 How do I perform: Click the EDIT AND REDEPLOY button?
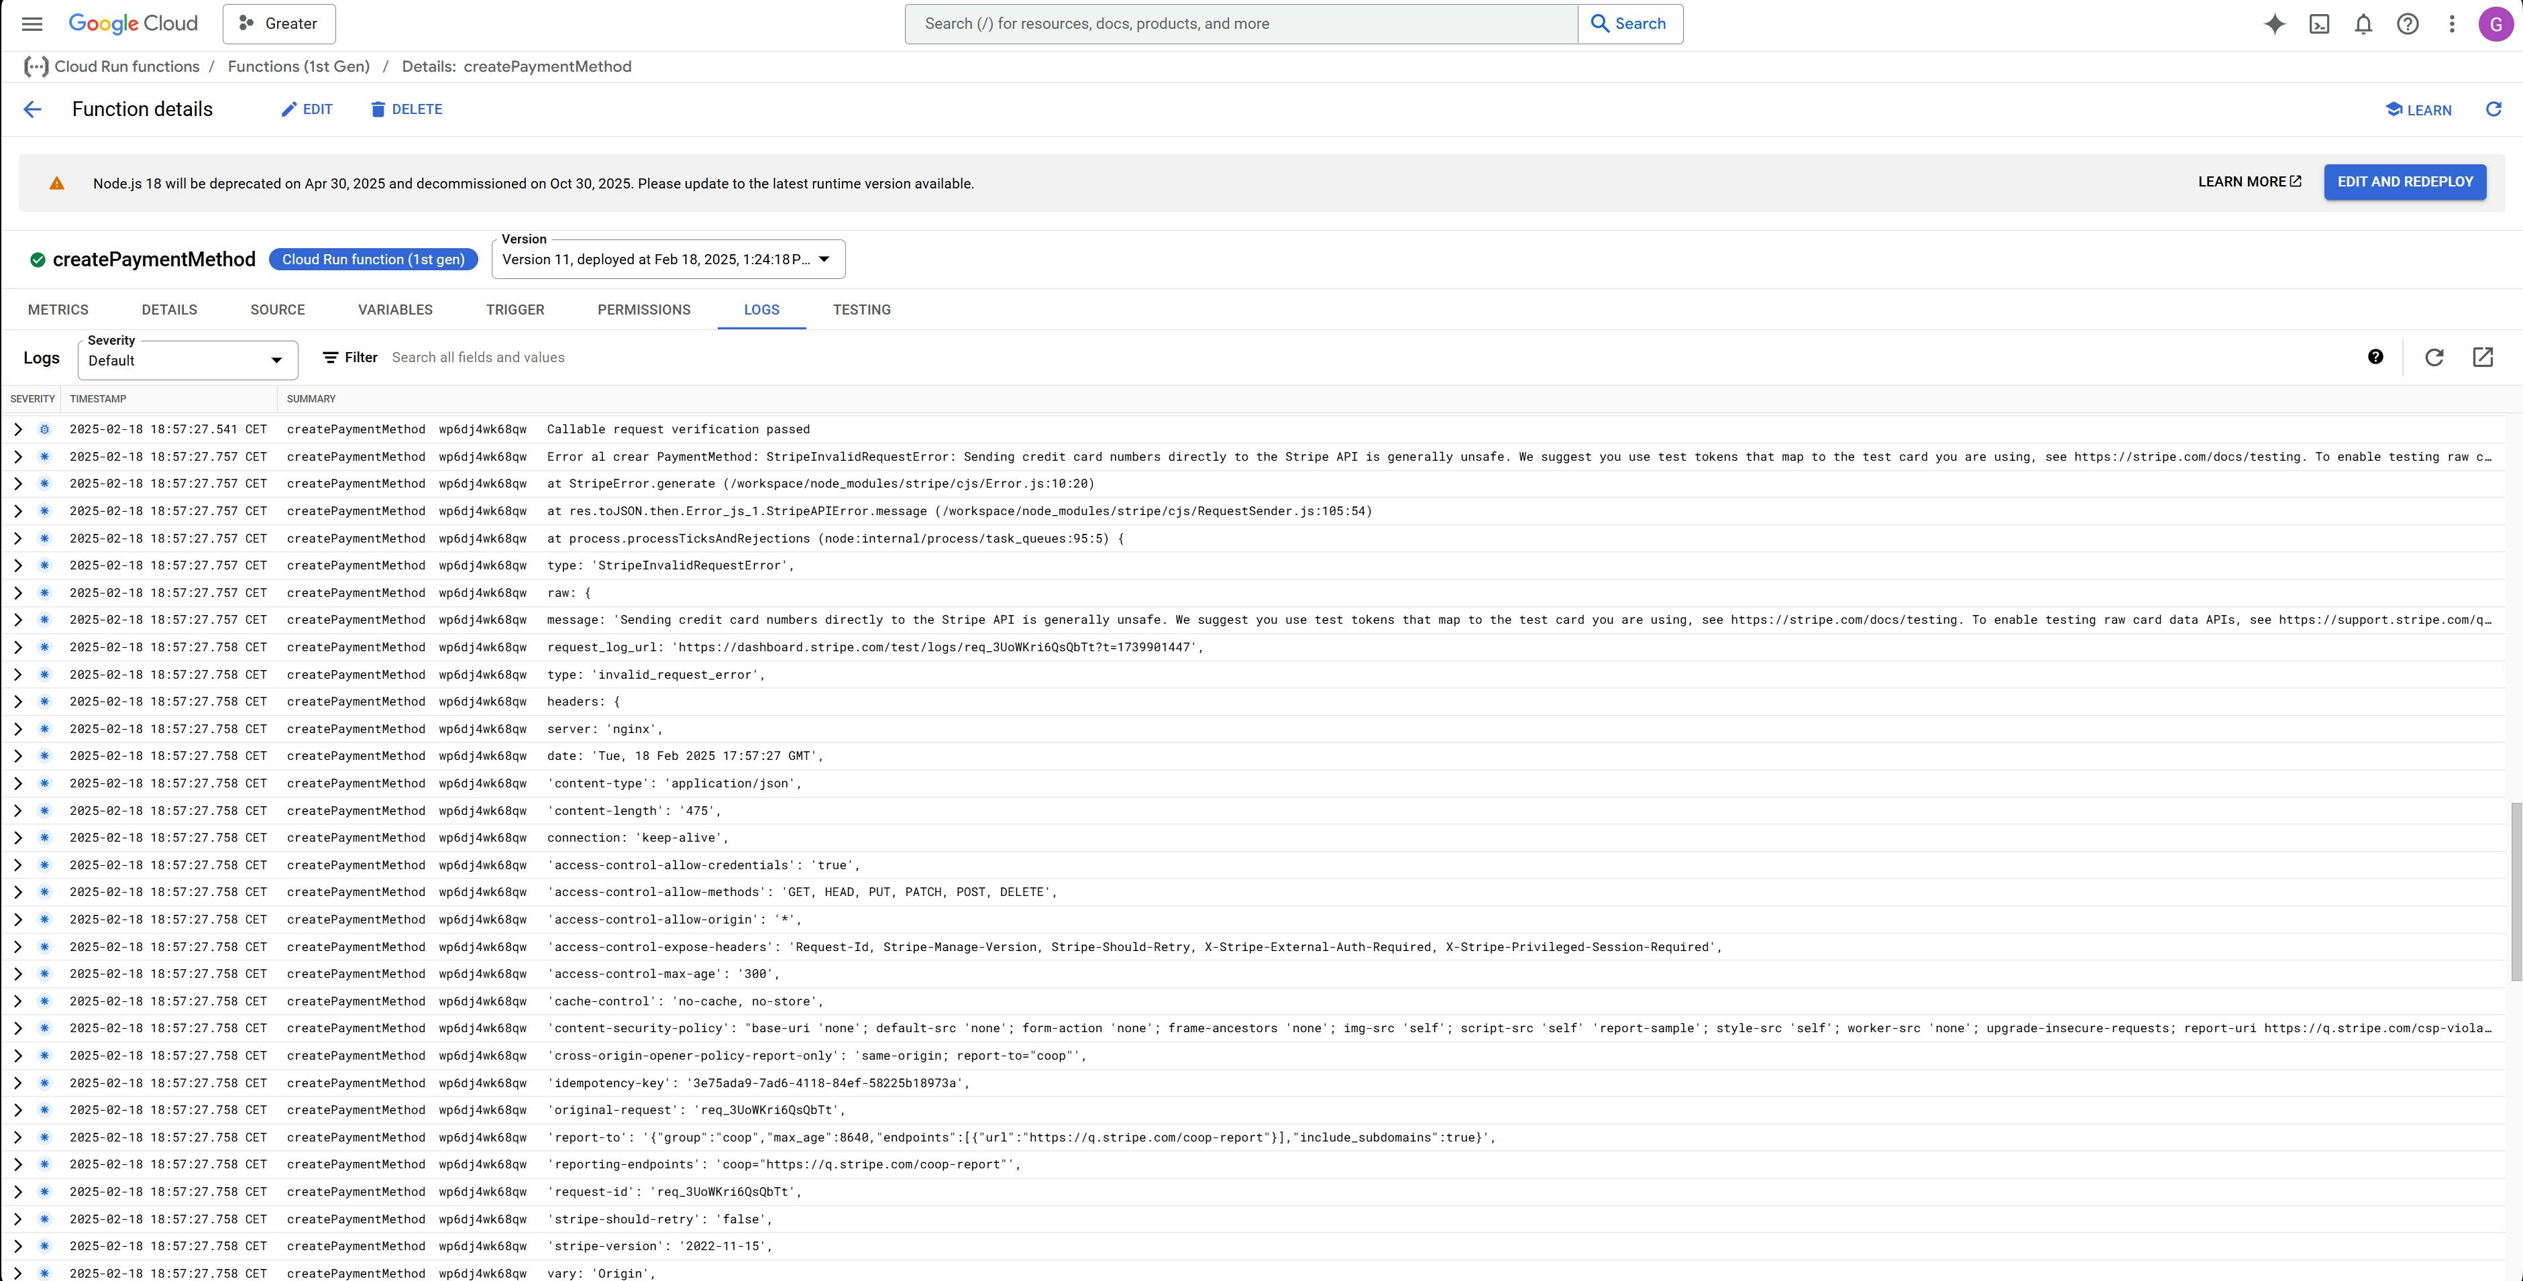2404,182
